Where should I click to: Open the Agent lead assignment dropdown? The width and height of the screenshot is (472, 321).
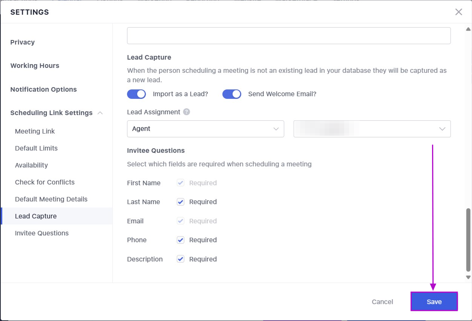(x=205, y=129)
